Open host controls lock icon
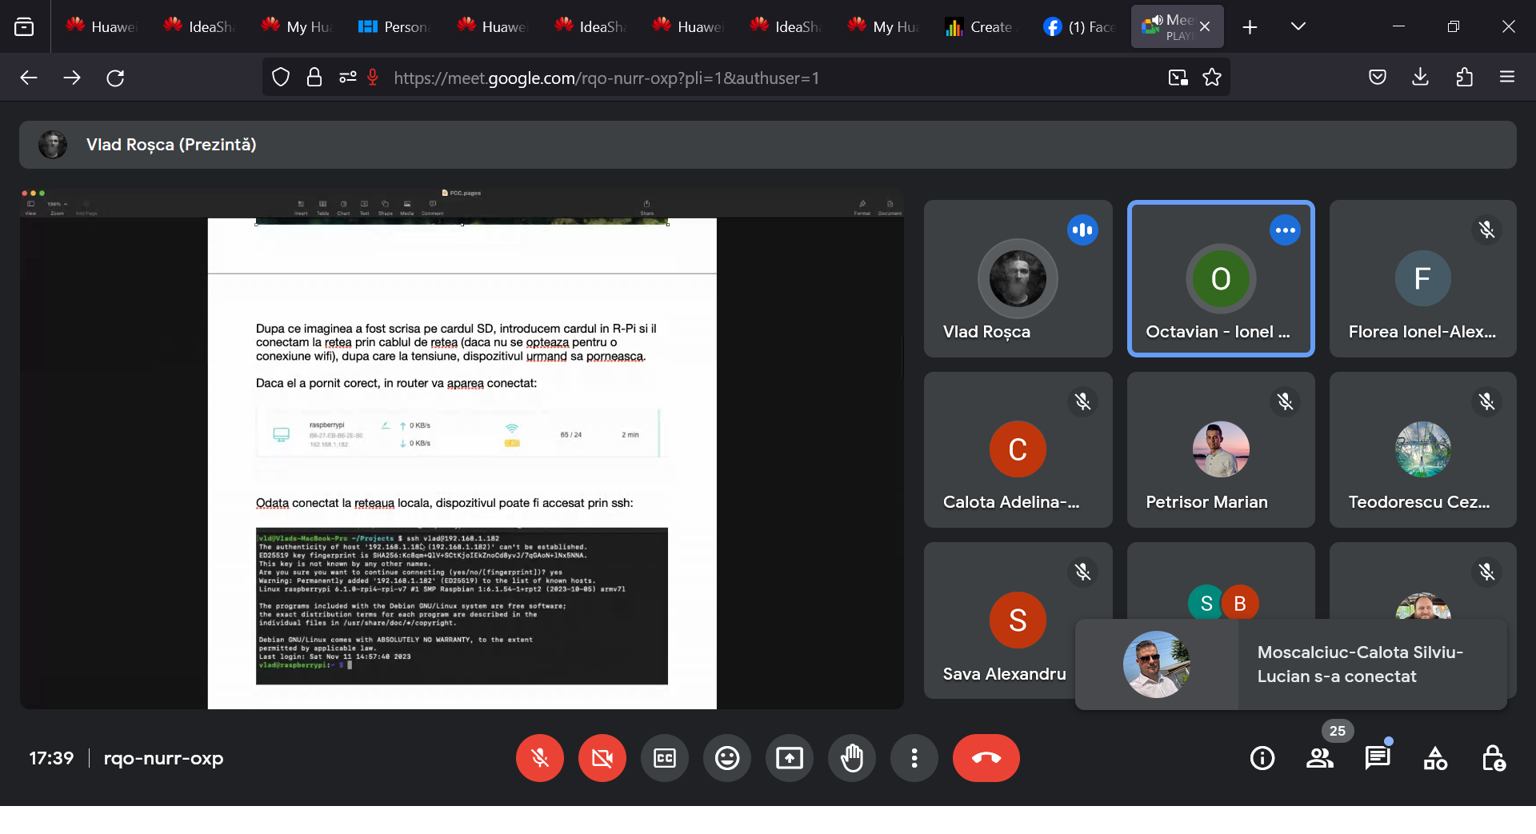Screen dimensions: 1536x834 point(1493,758)
